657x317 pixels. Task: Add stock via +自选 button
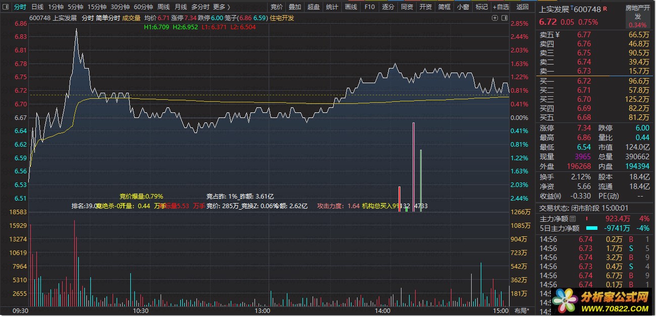[500, 7]
